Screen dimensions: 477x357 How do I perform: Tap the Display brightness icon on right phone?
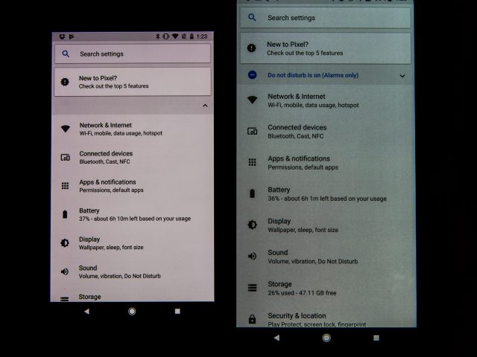pyautogui.click(x=253, y=225)
